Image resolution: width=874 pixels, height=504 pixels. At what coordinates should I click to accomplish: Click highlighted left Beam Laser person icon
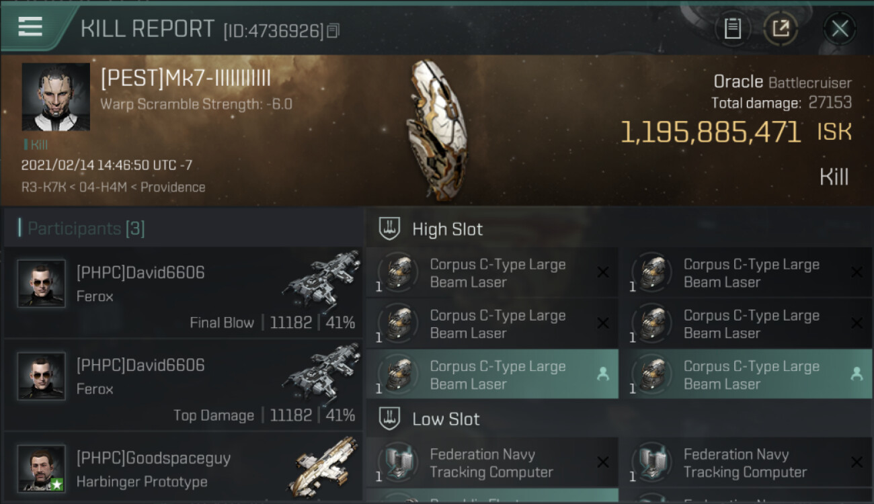coord(602,374)
